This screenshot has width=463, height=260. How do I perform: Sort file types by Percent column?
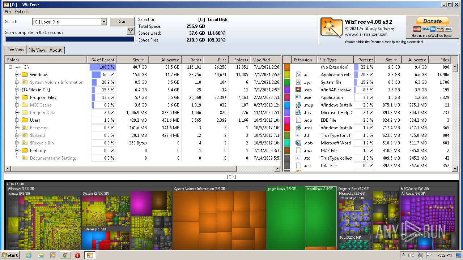[x=364, y=60]
